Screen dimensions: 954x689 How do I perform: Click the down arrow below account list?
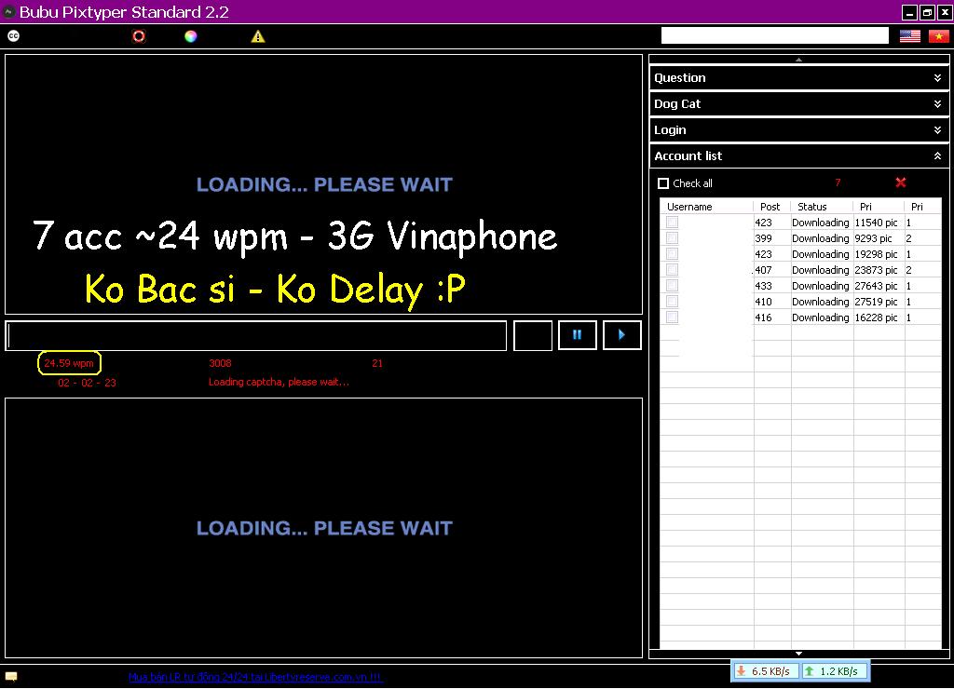[798, 654]
